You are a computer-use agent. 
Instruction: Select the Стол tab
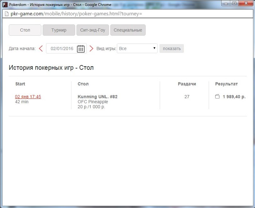(25, 30)
